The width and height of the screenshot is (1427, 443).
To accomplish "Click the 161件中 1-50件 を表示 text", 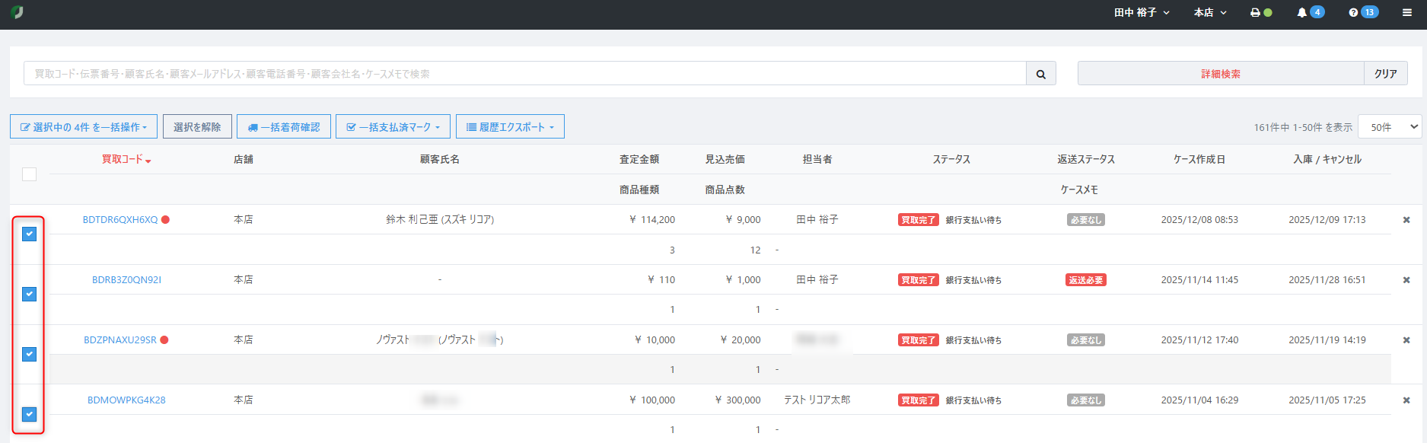I will tap(1303, 127).
